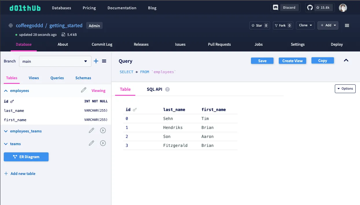Click the last_name column header in results
Image resolution: width=360 pixels, height=205 pixels.
(x=174, y=110)
